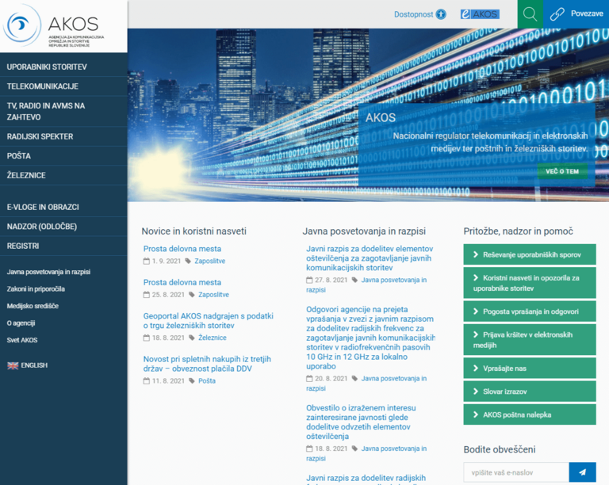Click tag icon beside Pošta
This screenshot has height=485, width=609.
pyautogui.click(x=191, y=380)
